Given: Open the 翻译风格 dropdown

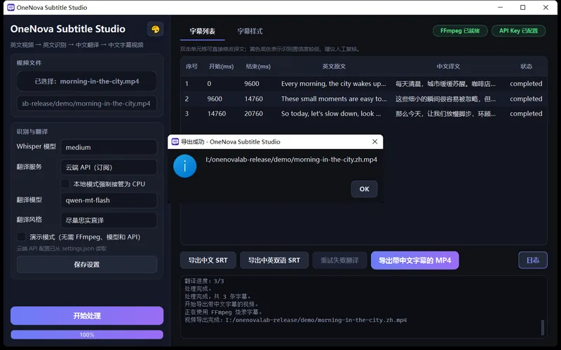Looking at the screenshot, I should click(109, 220).
